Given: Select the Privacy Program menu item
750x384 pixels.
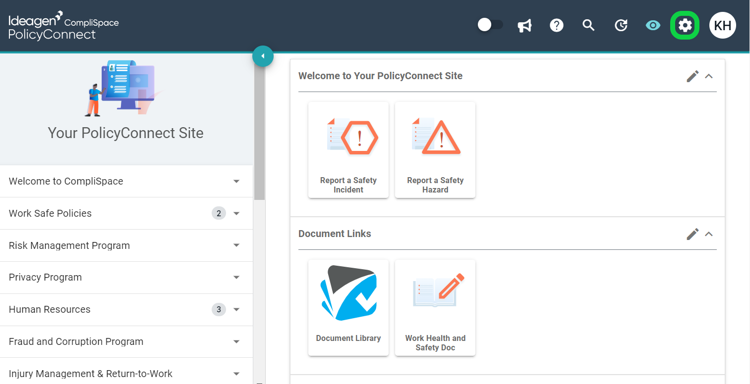Looking at the screenshot, I should [x=45, y=277].
